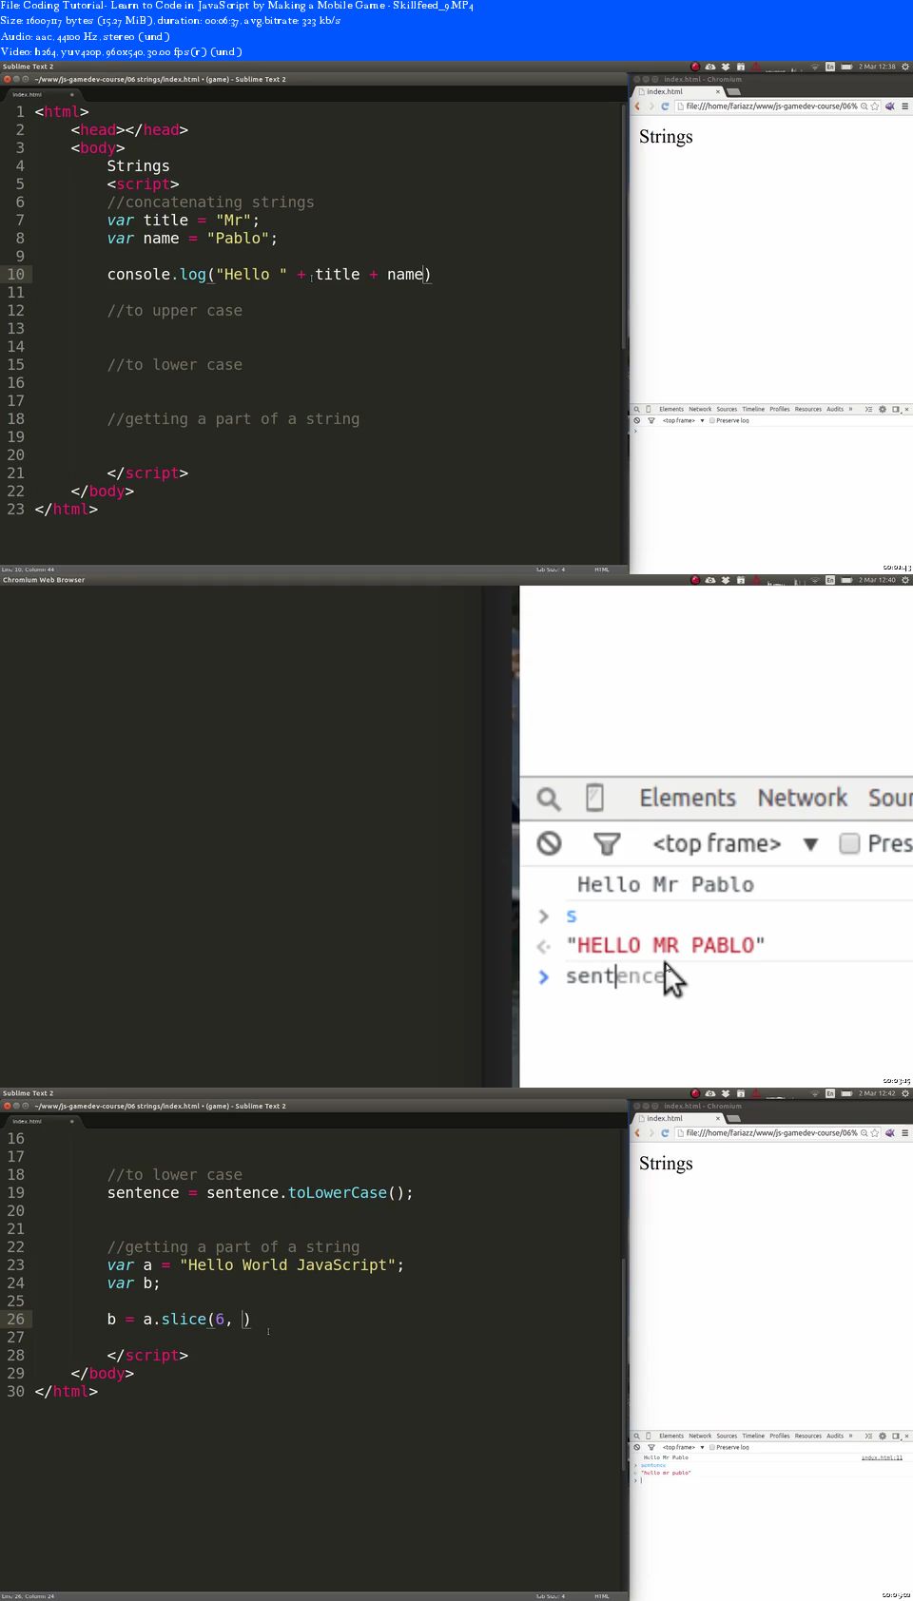
Task: Open <top frame> dropdown in the 12:38 frame
Action: (x=683, y=420)
